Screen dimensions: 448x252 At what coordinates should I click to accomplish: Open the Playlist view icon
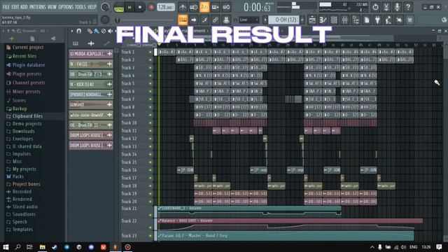(x=312, y=20)
